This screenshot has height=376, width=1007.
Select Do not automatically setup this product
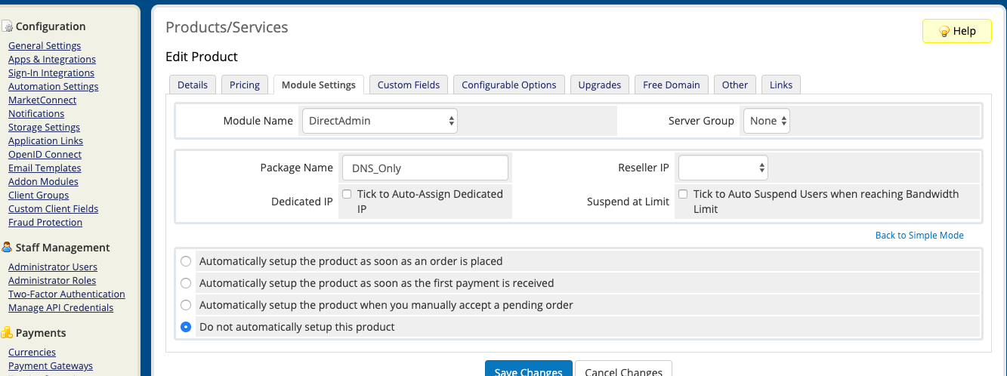click(186, 327)
